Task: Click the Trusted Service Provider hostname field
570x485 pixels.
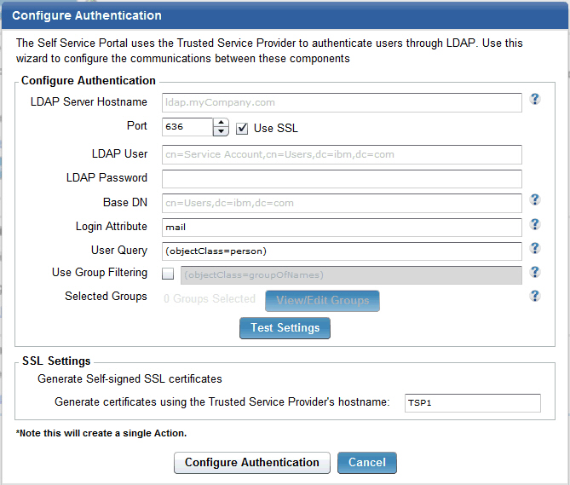Action: (x=472, y=402)
